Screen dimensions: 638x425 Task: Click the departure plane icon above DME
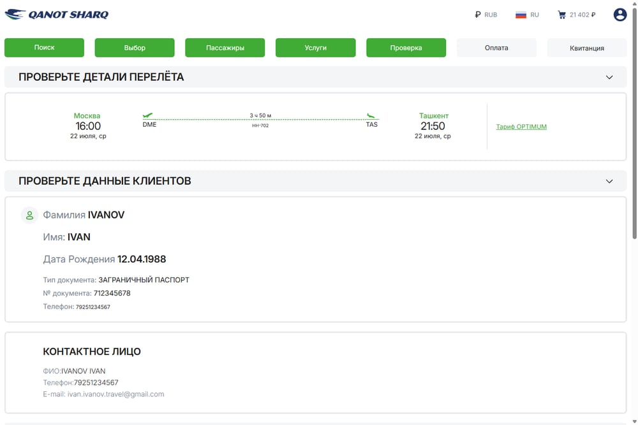tap(148, 116)
